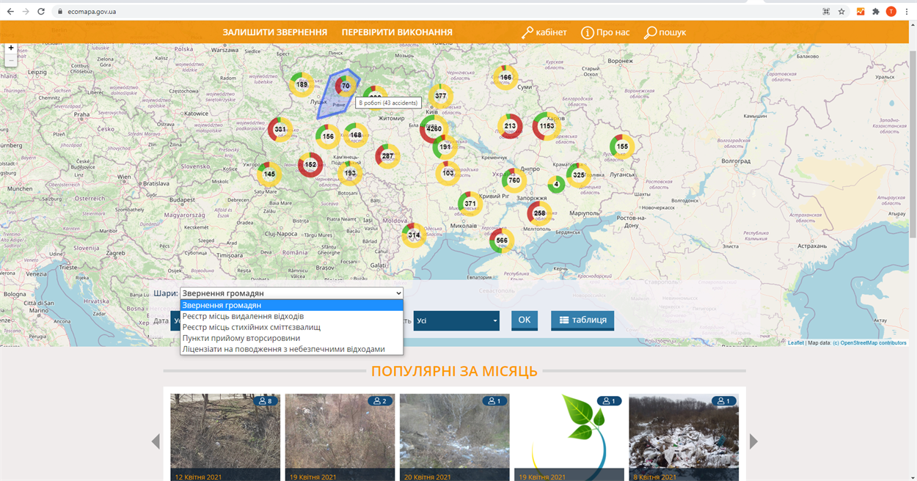Open the orange analytics extension icon
Screen dimensions: 917x481
click(861, 12)
